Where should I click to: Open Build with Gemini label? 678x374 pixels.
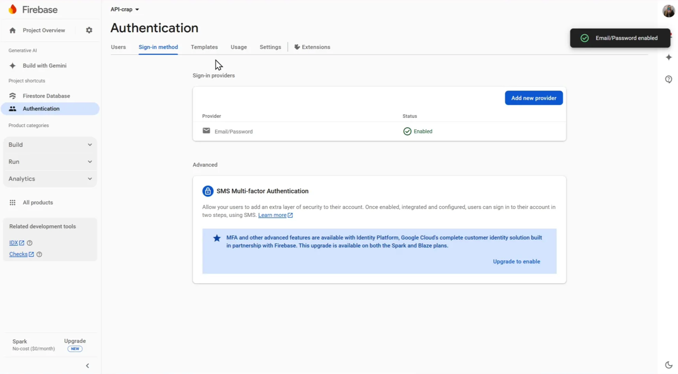coord(45,66)
